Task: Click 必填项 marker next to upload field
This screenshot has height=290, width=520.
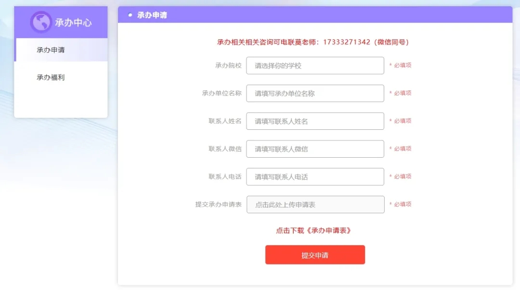Action: point(400,204)
